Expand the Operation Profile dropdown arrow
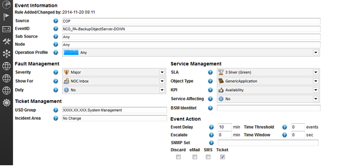 [x=315, y=53]
